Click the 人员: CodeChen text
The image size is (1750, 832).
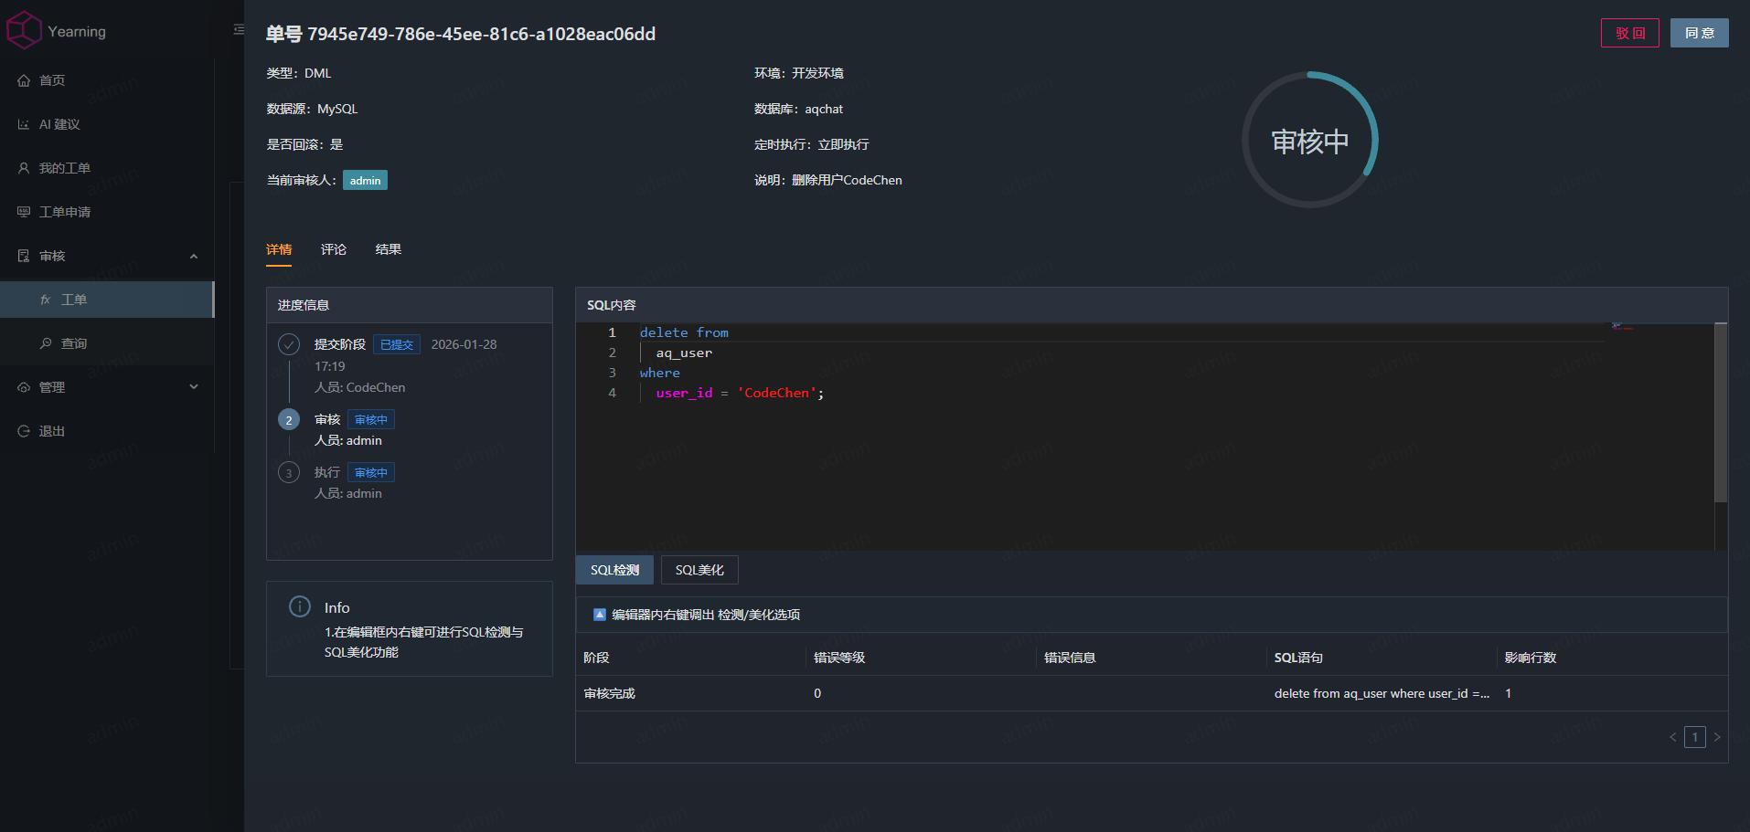360,387
